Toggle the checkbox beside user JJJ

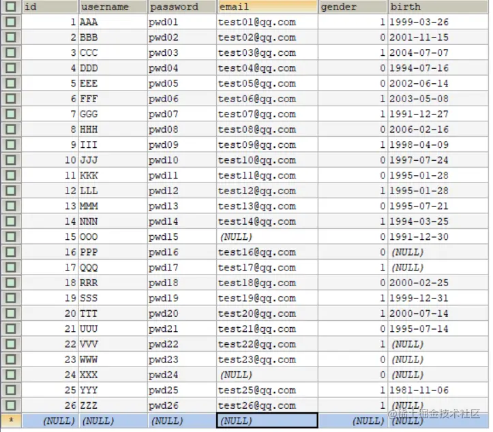click(11, 160)
